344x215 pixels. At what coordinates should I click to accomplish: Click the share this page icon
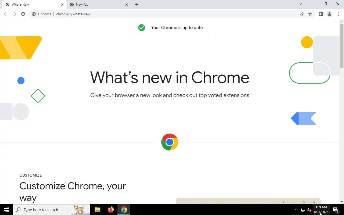[x=302, y=14]
